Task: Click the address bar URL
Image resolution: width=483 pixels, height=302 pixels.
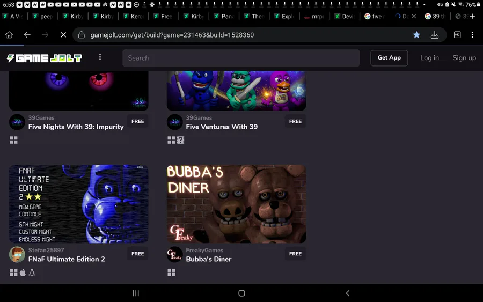Action: tap(172, 35)
